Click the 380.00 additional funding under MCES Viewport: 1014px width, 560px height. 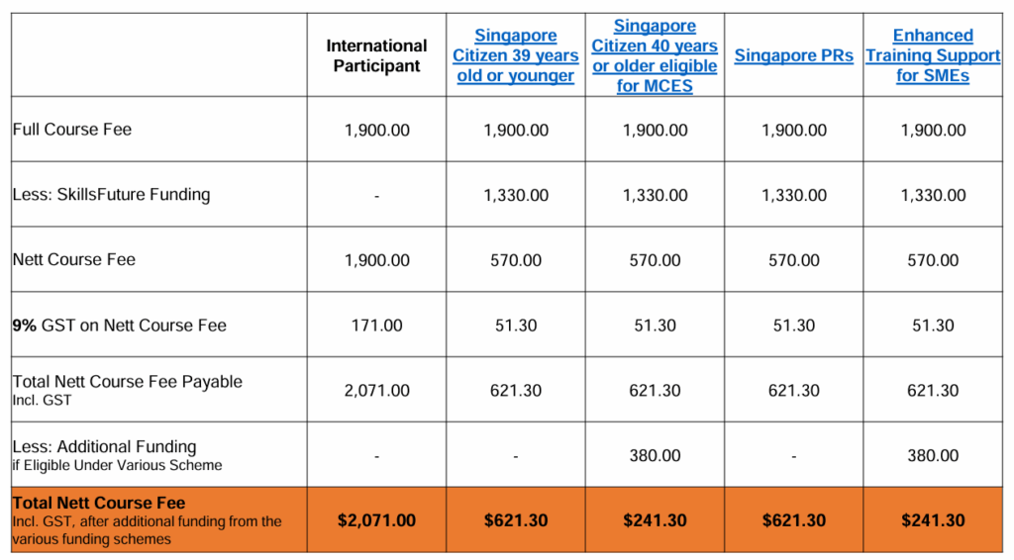point(655,456)
